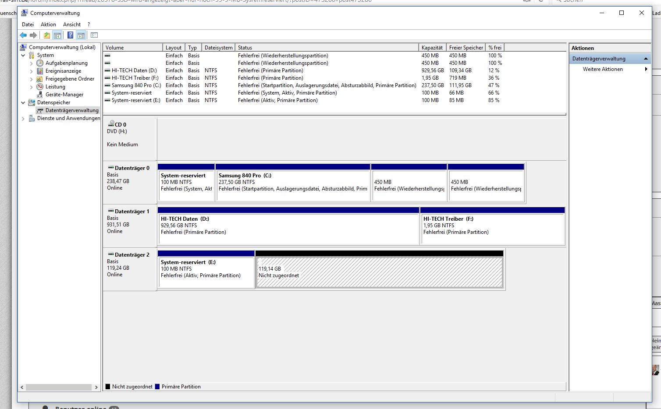Expand the Aufgabenplanung node
This screenshot has height=409, width=661.
click(x=32, y=63)
